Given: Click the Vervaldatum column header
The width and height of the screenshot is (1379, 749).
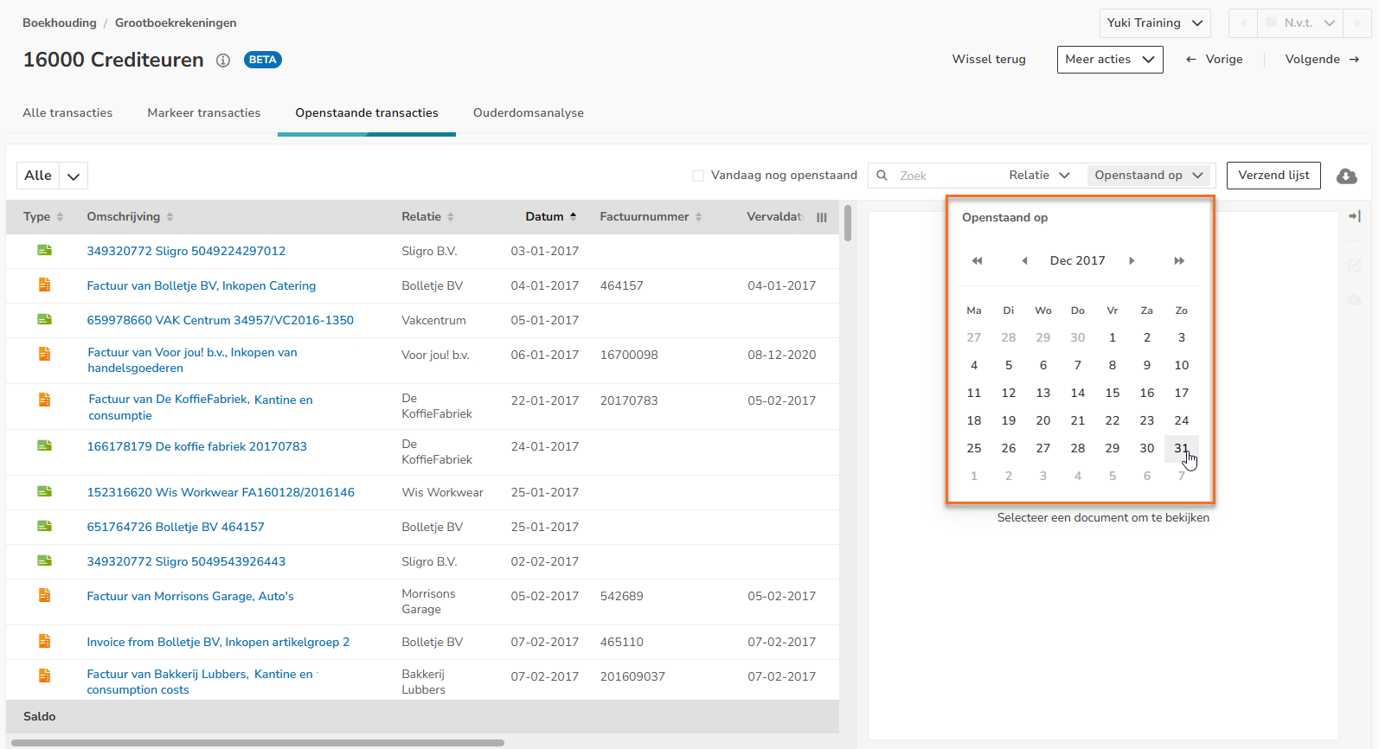Looking at the screenshot, I should click(x=775, y=217).
